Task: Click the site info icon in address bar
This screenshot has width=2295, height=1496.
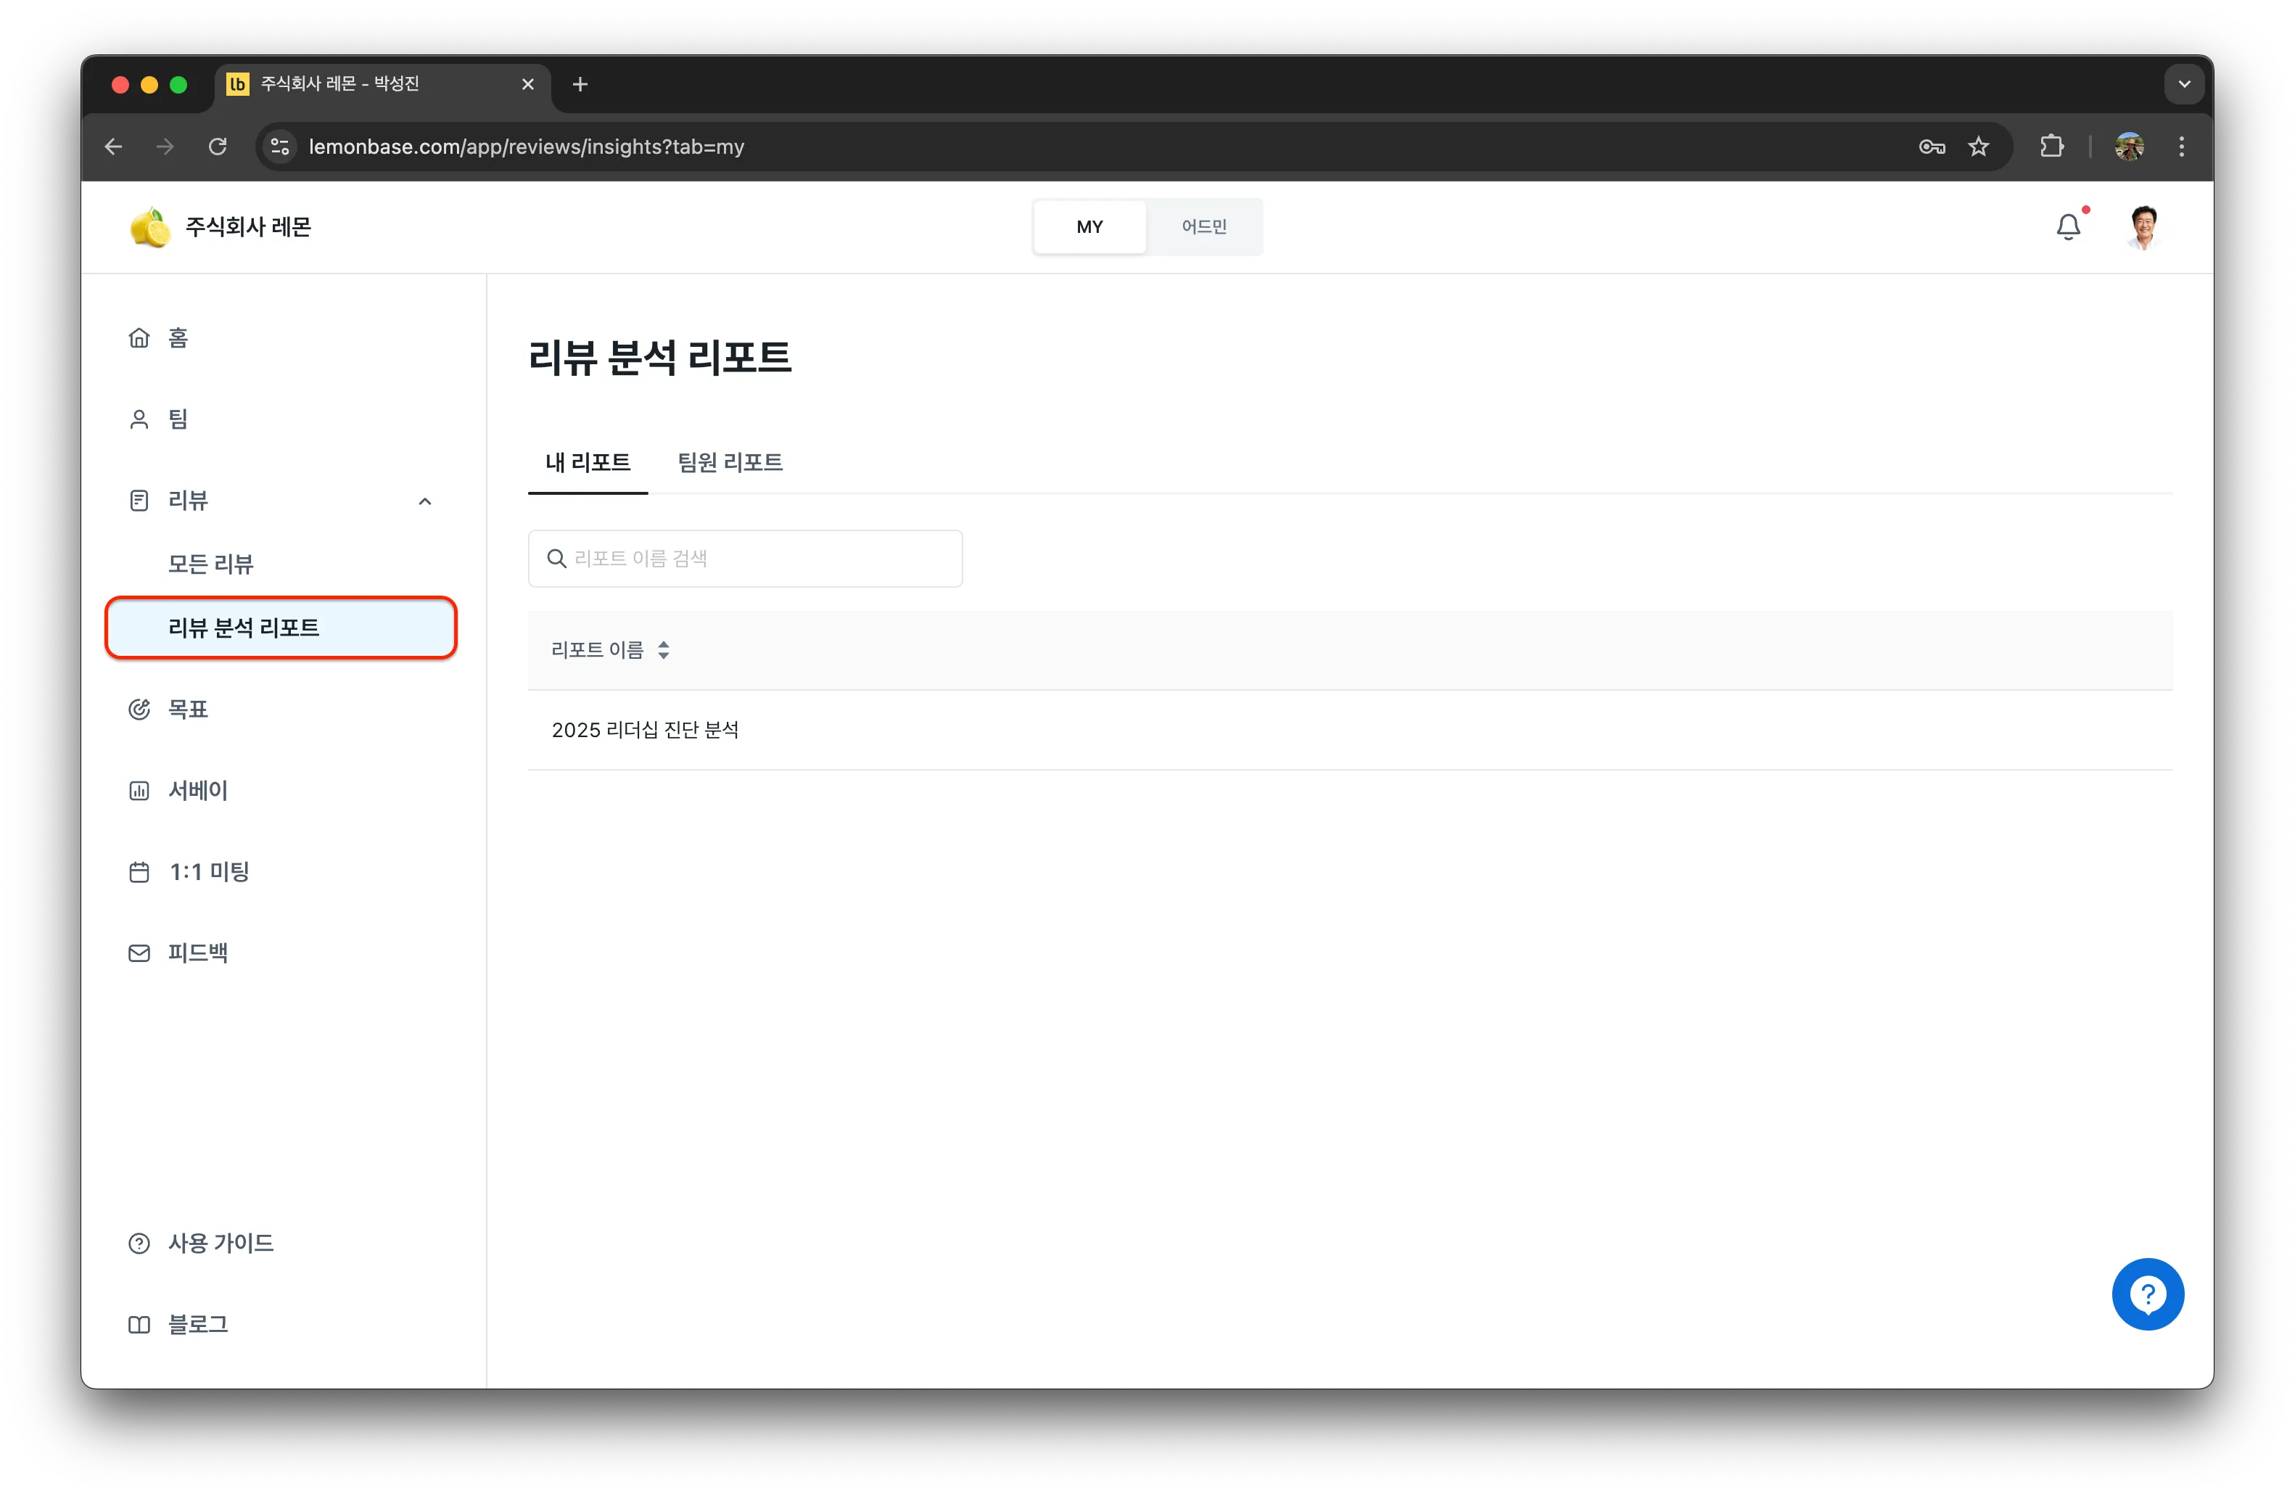Action: (x=280, y=147)
